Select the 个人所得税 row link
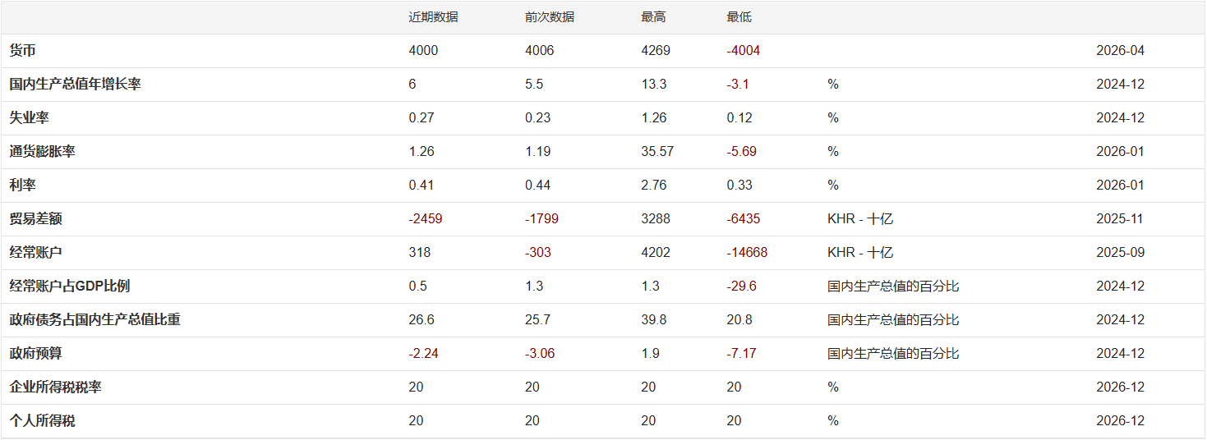 (43, 421)
